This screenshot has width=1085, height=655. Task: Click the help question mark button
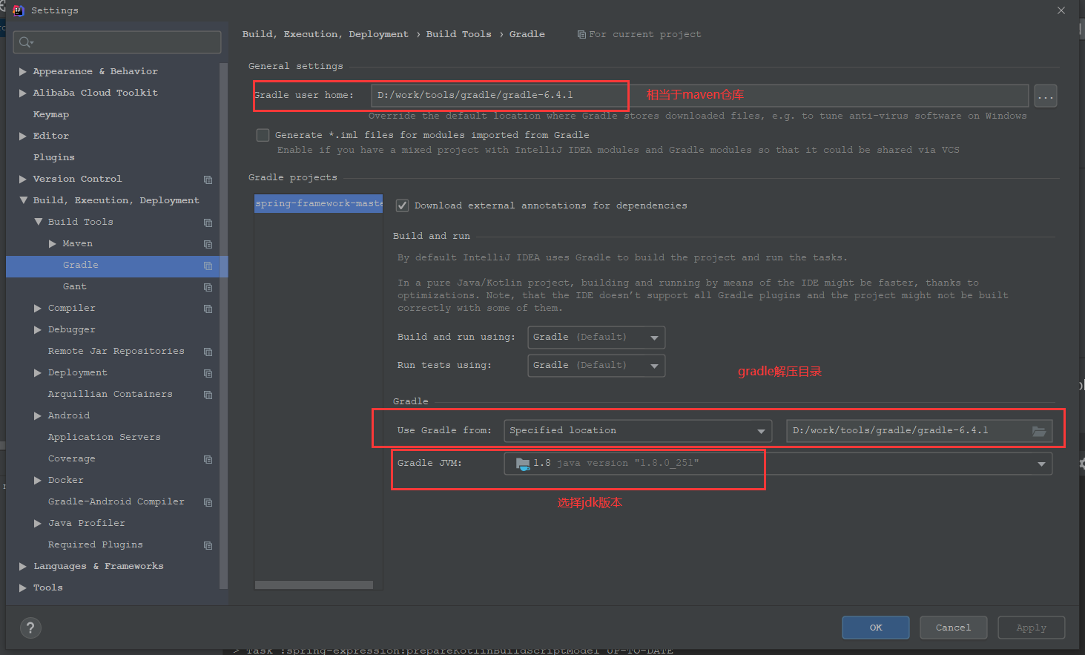coord(30,628)
